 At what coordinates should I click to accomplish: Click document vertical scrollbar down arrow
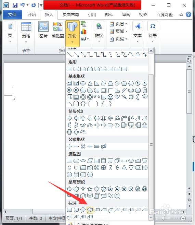point(189,188)
